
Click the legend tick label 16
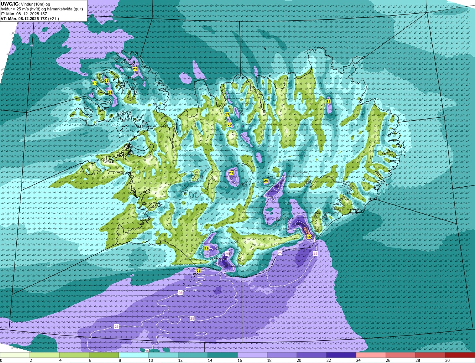coord(239,360)
